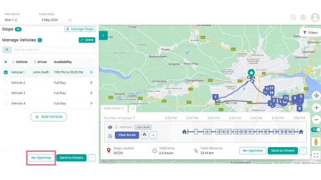Enter fullscreen map view
The image size is (321, 180).
point(316,155)
